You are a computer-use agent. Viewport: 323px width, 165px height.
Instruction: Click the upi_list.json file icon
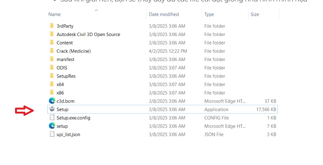pos(52,134)
